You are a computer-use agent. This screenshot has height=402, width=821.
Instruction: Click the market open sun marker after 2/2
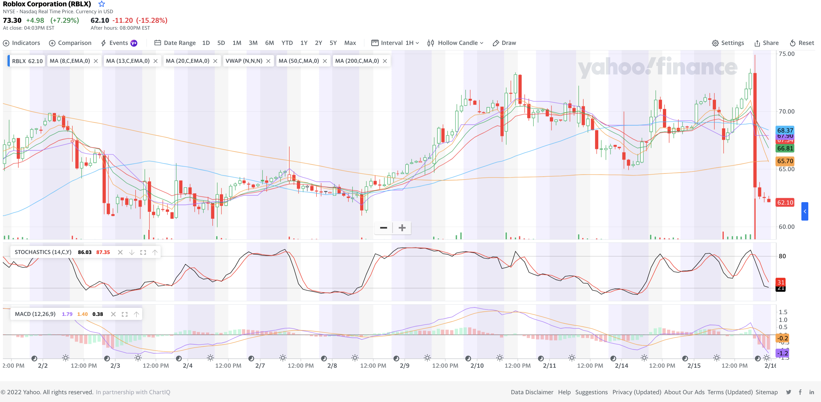tap(66, 358)
